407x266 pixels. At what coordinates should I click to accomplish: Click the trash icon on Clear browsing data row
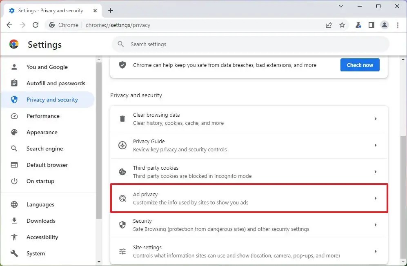pyautogui.click(x=122, y=118)
